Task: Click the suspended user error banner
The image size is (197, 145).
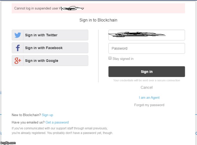Action: 99,8
